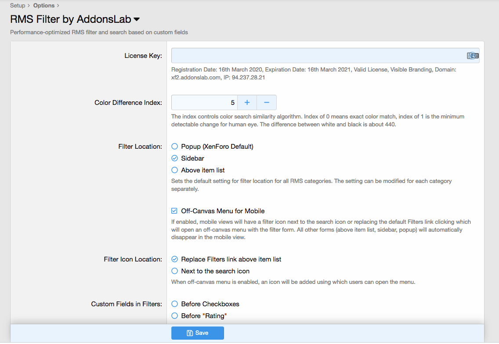Toggle Off-Canvas Menu for Mobile checkbox
This screenshot has height=344, width=499.
tap(175, 211)
